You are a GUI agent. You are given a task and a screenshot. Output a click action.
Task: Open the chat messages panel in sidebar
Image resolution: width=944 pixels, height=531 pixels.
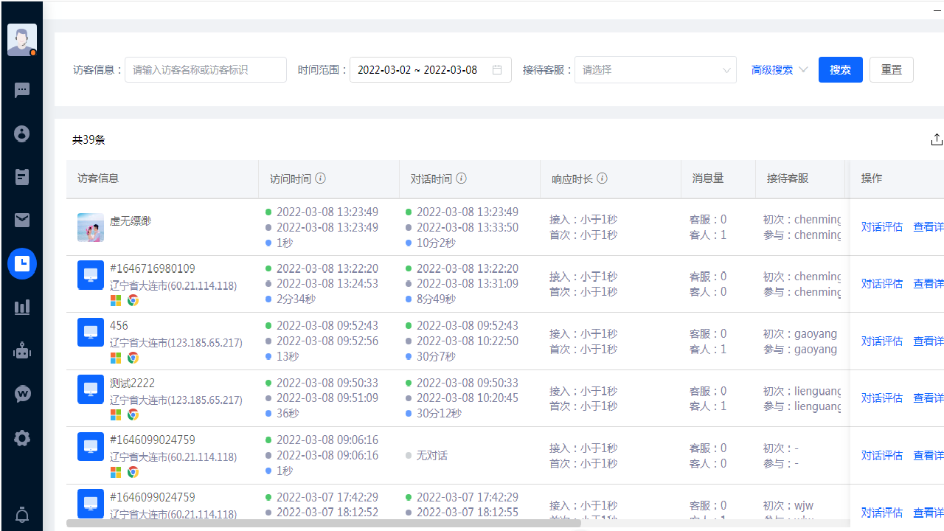point(22,90)
